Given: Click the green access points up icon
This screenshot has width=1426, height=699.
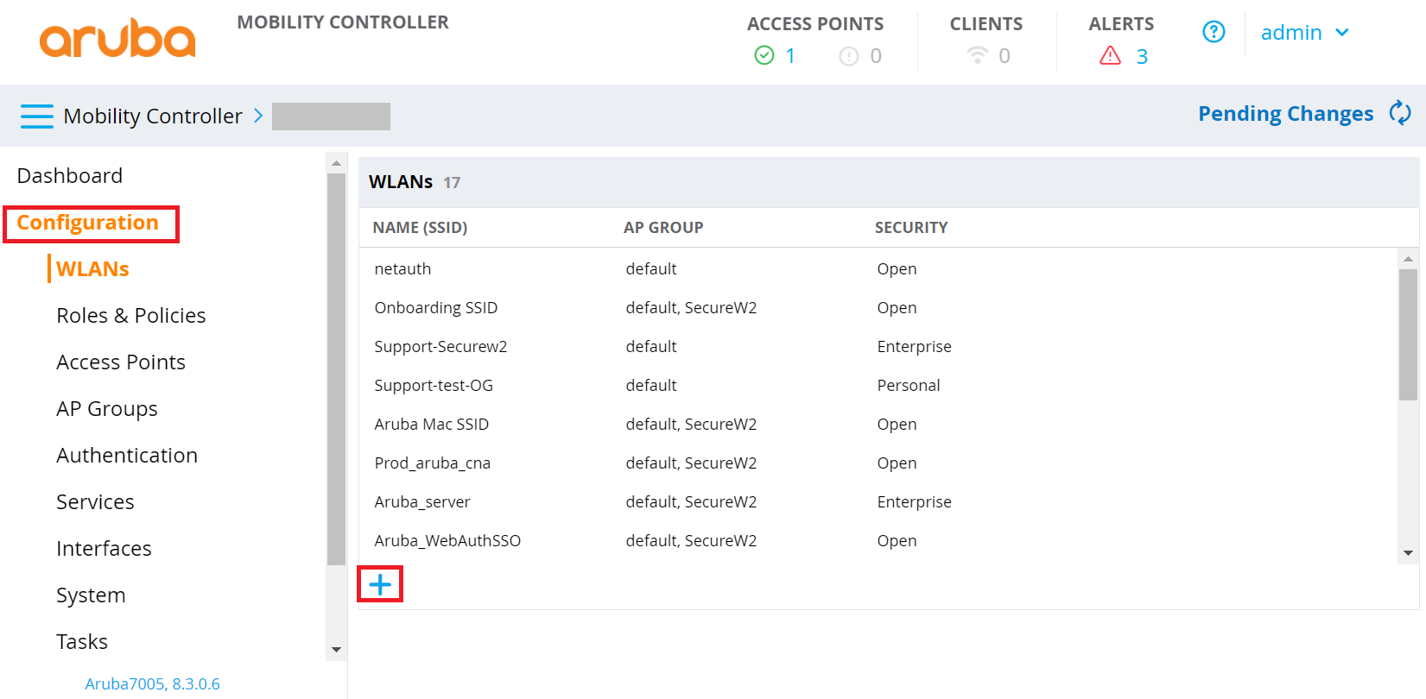Looking at the screenshot, I should [x=764, y=56].
